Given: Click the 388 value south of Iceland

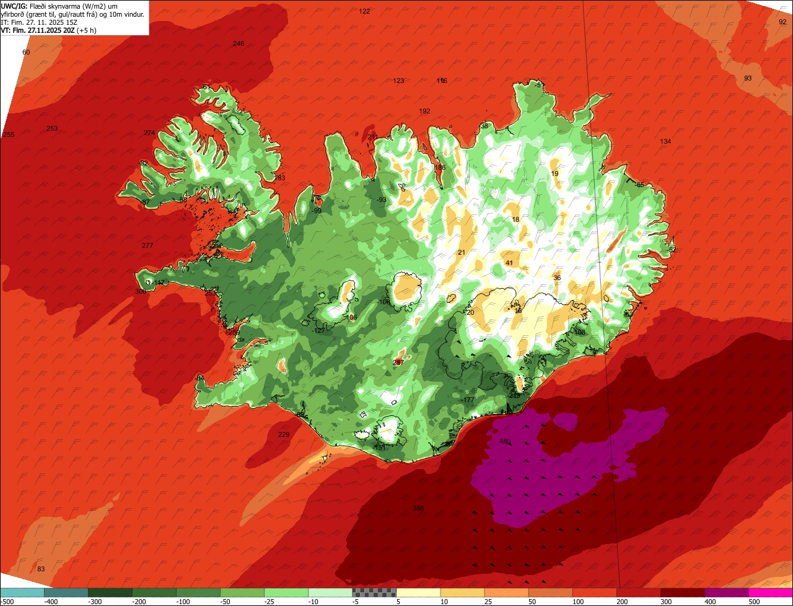Looking at the screenshot, I should pyautogui.click(x=418, y=509).
